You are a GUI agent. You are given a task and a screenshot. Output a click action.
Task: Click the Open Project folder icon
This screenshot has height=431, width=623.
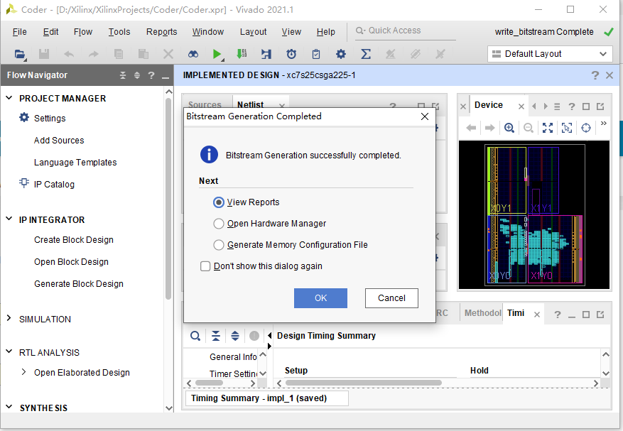point(19,54)
